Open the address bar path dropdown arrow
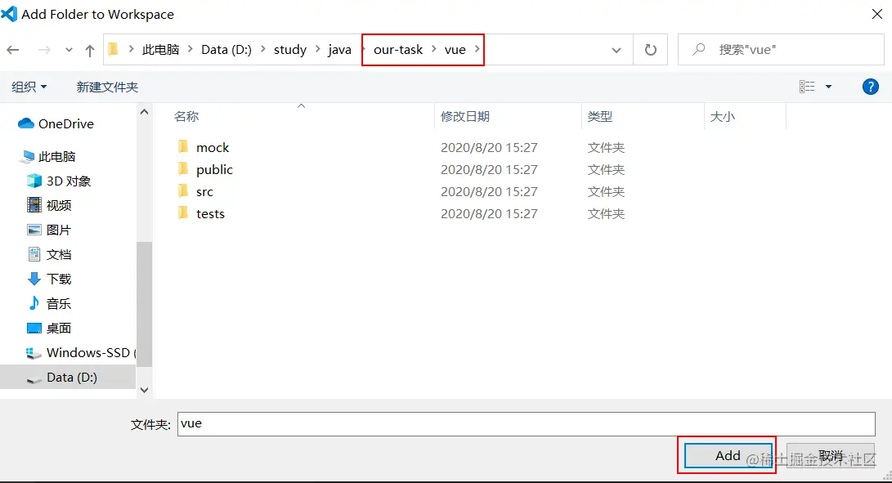The width and height of the screenshot is (892, 483). click(x=616, y=49)
